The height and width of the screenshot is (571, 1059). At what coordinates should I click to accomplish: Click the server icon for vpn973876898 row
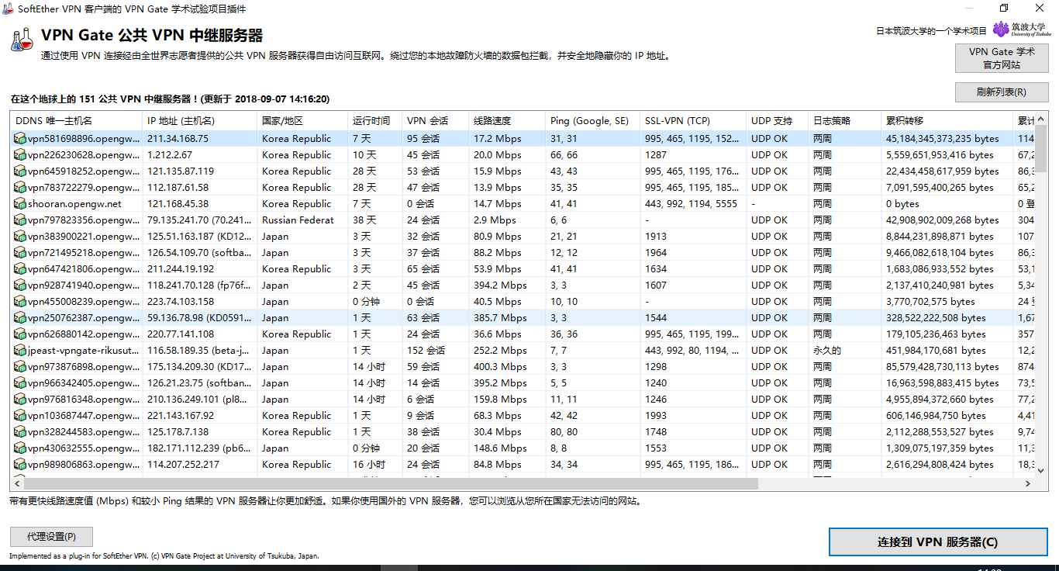click(20, 367)
